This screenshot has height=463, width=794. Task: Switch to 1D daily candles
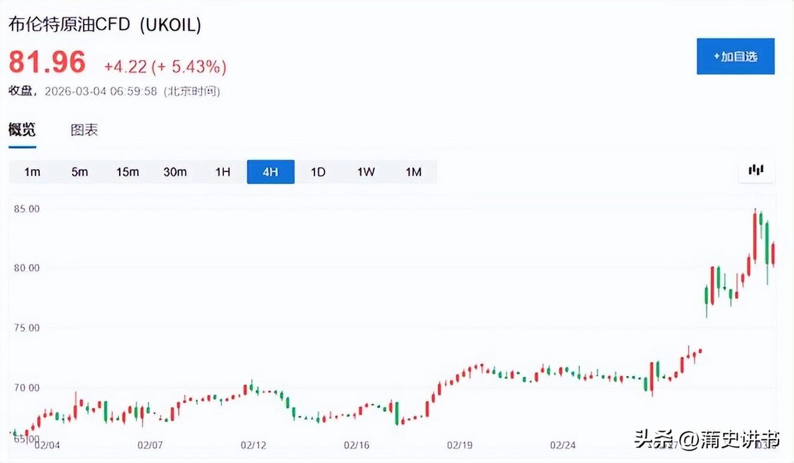[x=318, y=172]
